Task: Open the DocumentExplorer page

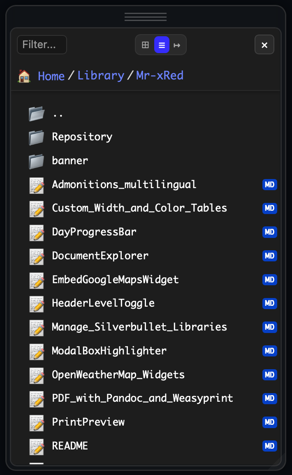Action: pyautogui.click(x=100, y=256)
